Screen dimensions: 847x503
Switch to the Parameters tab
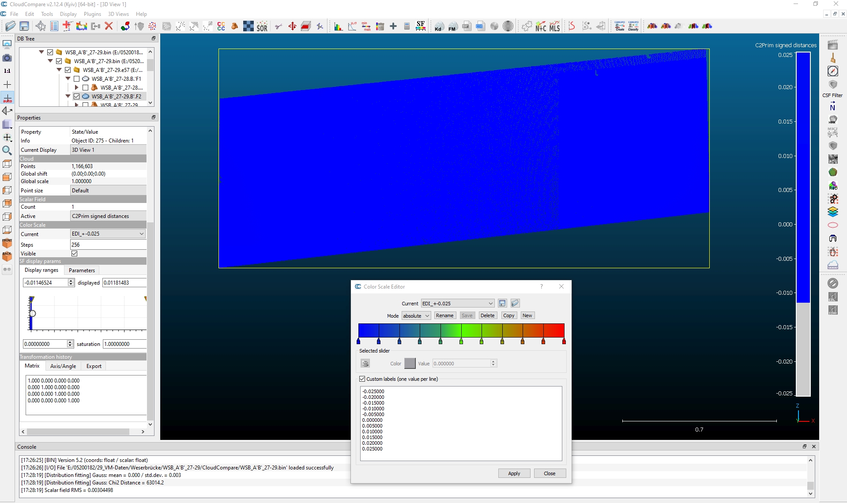tap(82, 270)
